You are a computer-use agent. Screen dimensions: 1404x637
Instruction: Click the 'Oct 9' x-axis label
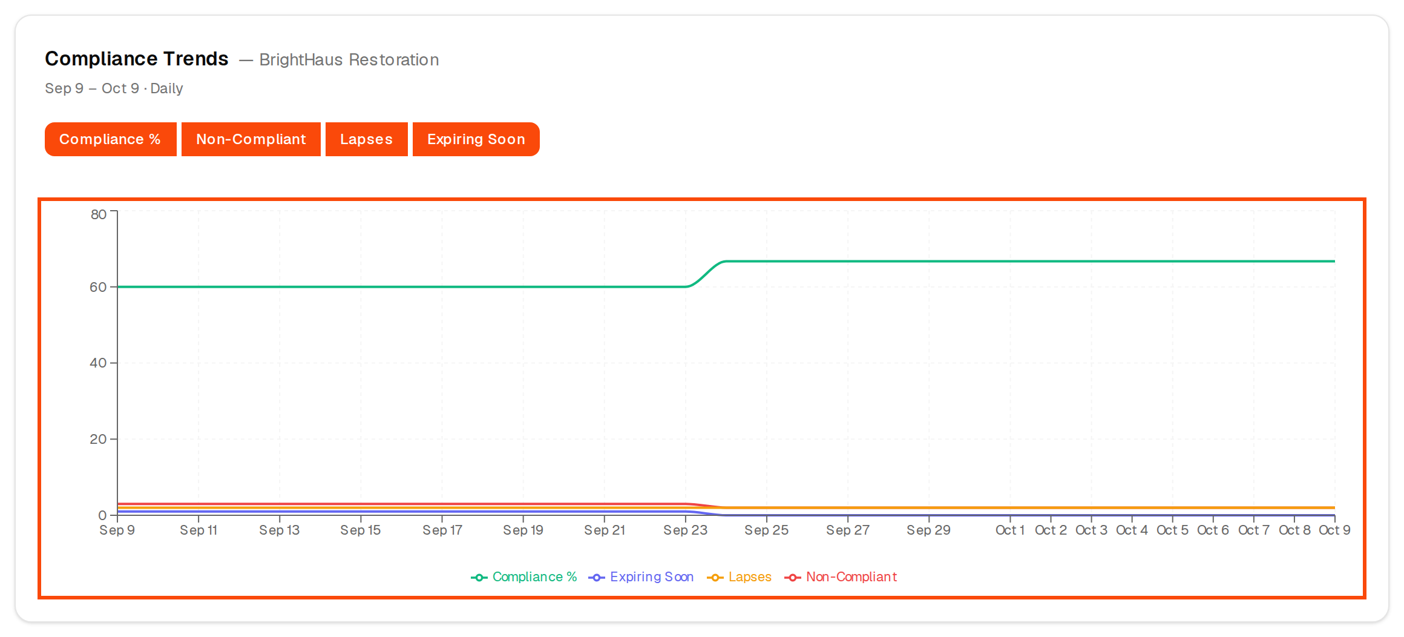click(1334, 530)
